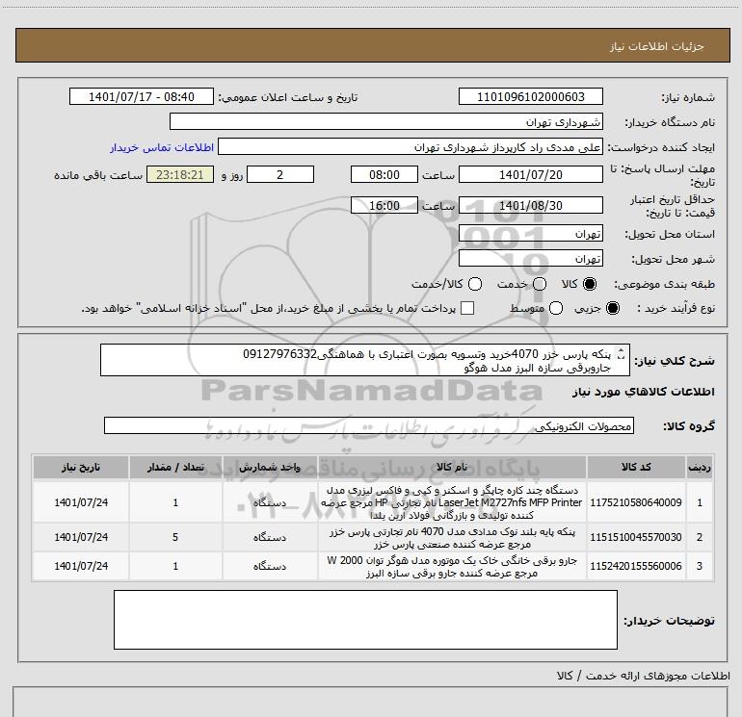Click the Hoover 2000 W vacuum item name
This screenshot has width=742, height=717.
coord(452,567)
